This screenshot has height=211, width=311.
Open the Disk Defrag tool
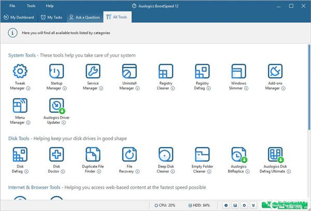pos(20,154)
